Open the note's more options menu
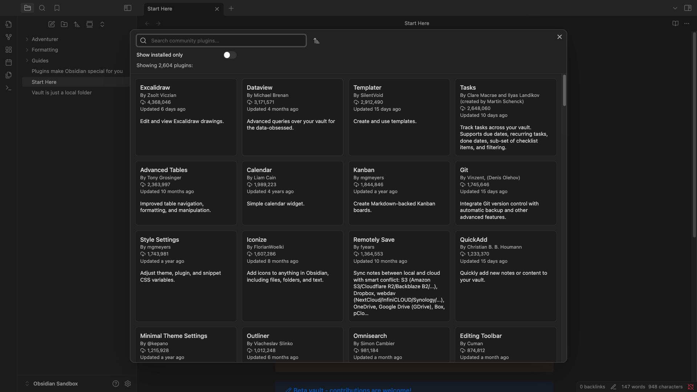The image size is (697, 392). coord(687,24)
